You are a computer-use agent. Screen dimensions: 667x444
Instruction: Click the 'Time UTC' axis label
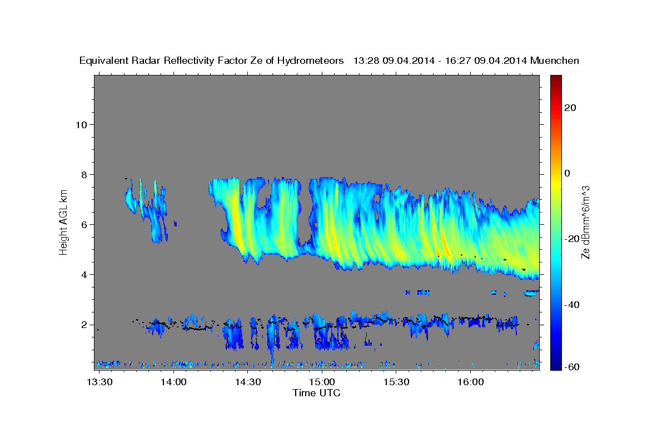316,393
